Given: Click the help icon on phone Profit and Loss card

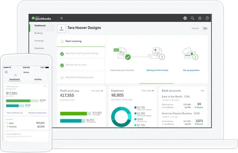Looking at the screenshot, I should pyautogui.click(x=45, y=86).
